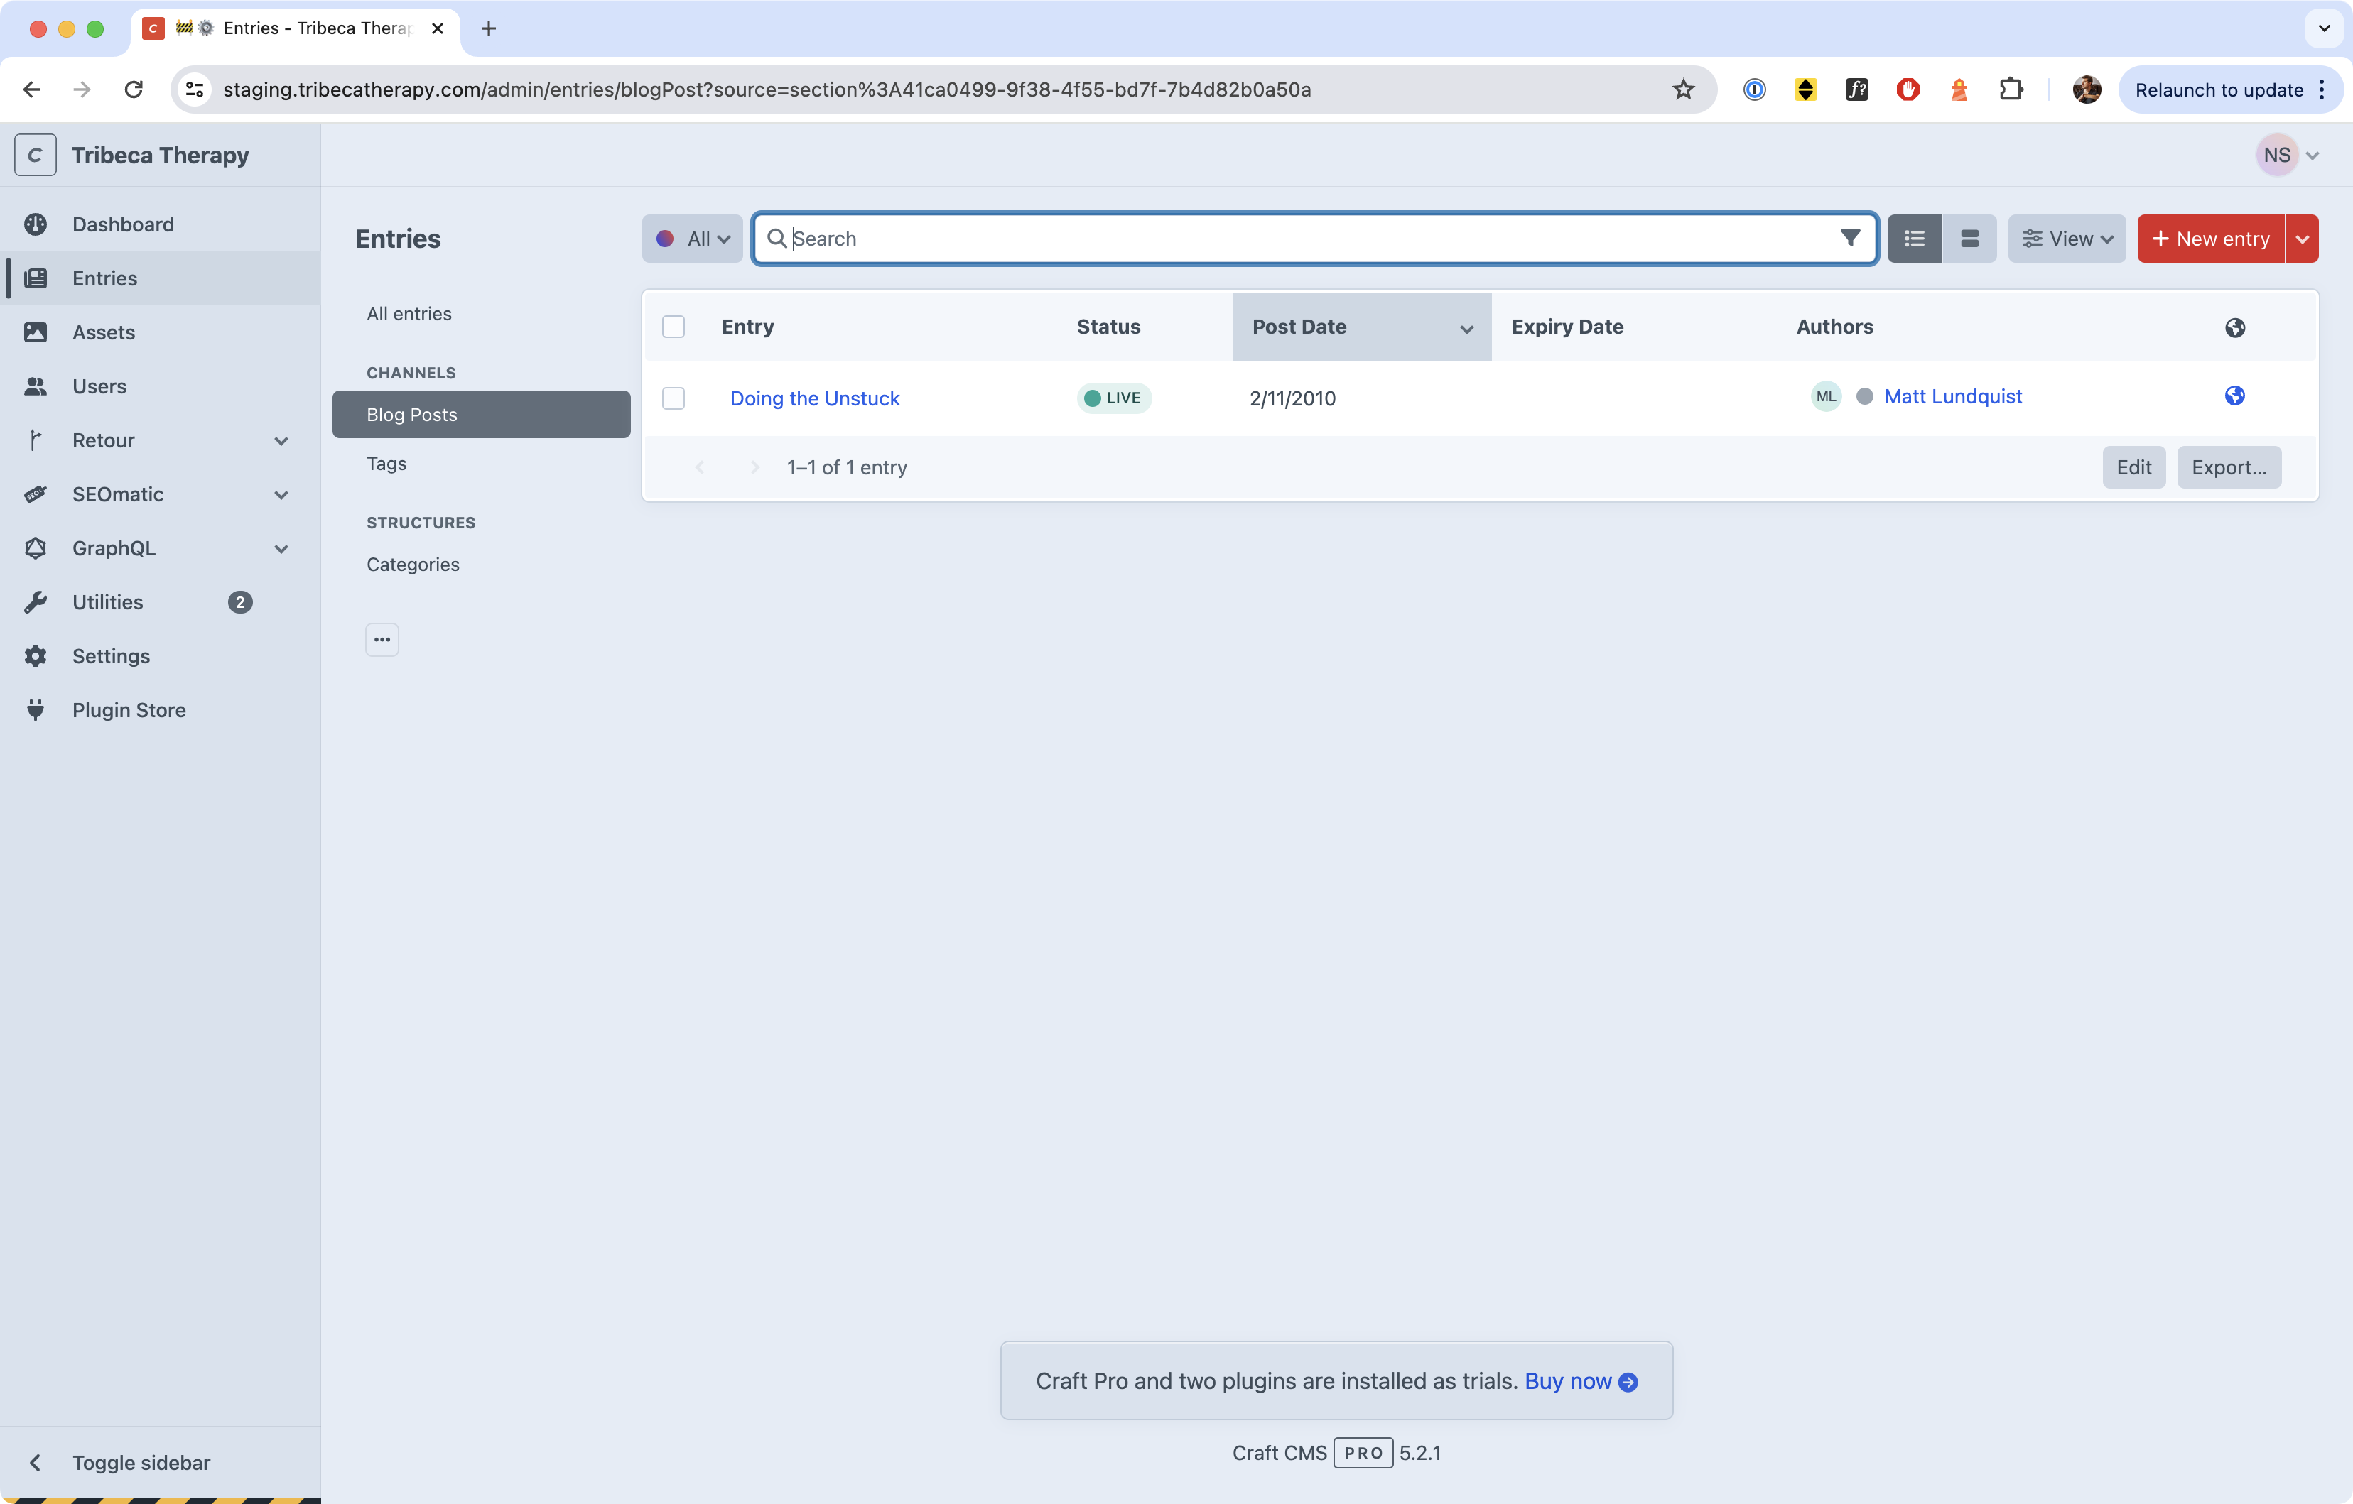Click the New entry button
The image size is (2353, 1504).
point(2210,239)
